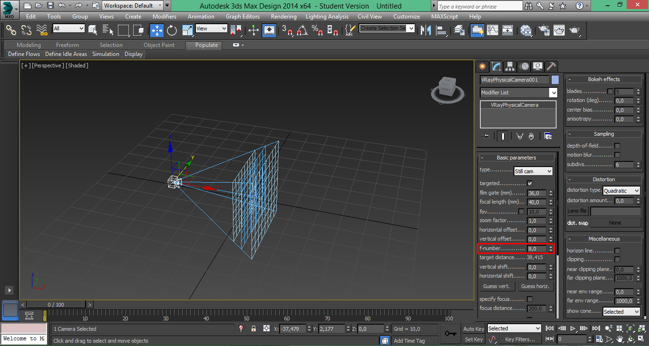Switch to the Object Paint ribbon tab

(159, 45)
